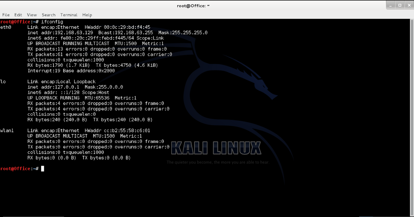This screenshot has width=414, height=217.
Task: Open the Search menu
Action: (49, 15)
